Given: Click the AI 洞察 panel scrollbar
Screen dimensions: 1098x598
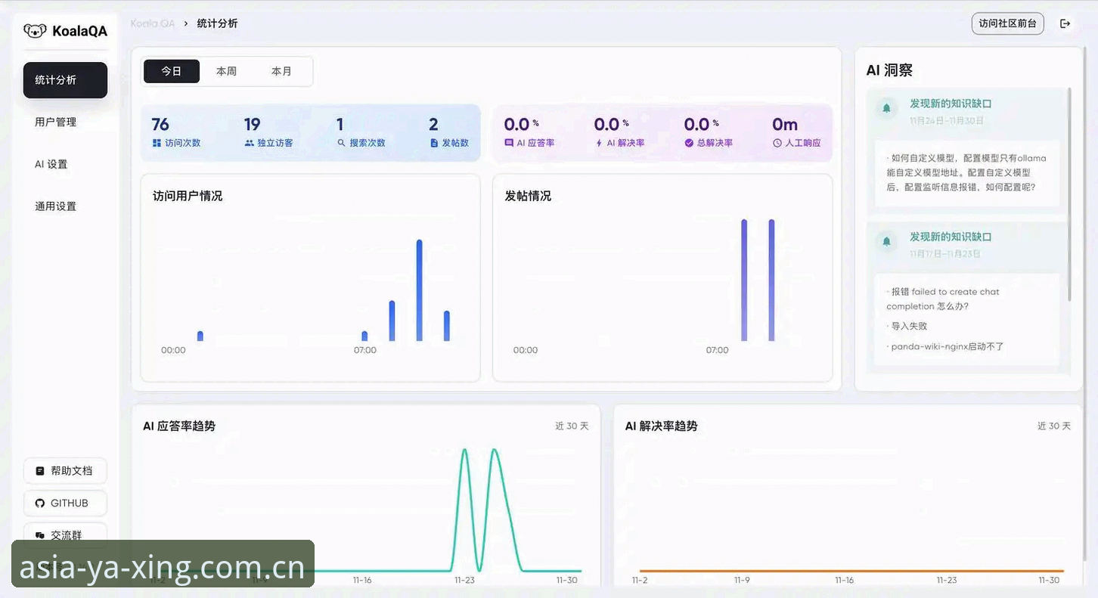Looking at the screenshot, I should coord(1069,195).
